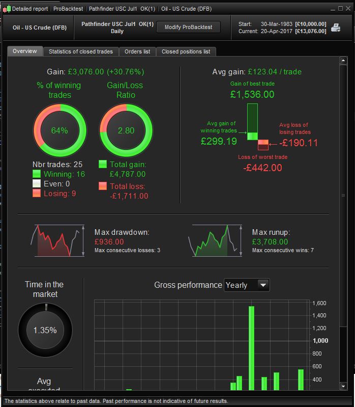Open the Orders list tab
Image resolution: width=355 pixels, height=407 pixels.
(137, 51)
